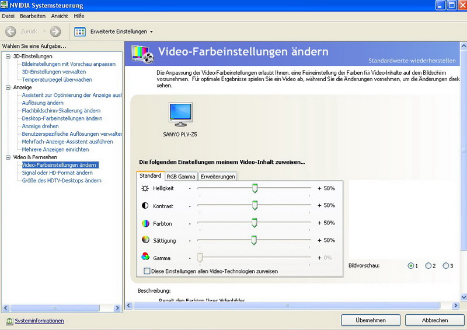Collapse the 3D-Einstellungen tree node
This screenshot has width=467, height=330.
coord(8,56)
